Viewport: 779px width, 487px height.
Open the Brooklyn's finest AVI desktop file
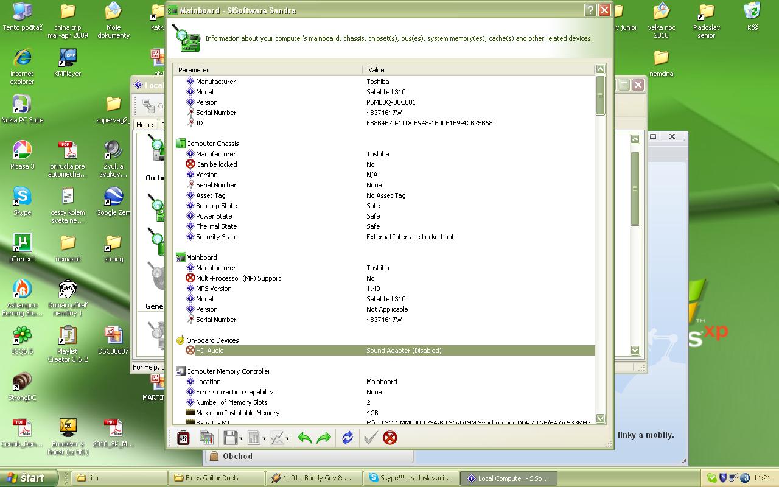click(x=68, y=437)
